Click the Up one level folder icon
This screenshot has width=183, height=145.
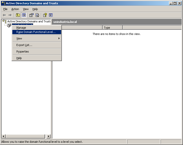[x=18, y=15]
